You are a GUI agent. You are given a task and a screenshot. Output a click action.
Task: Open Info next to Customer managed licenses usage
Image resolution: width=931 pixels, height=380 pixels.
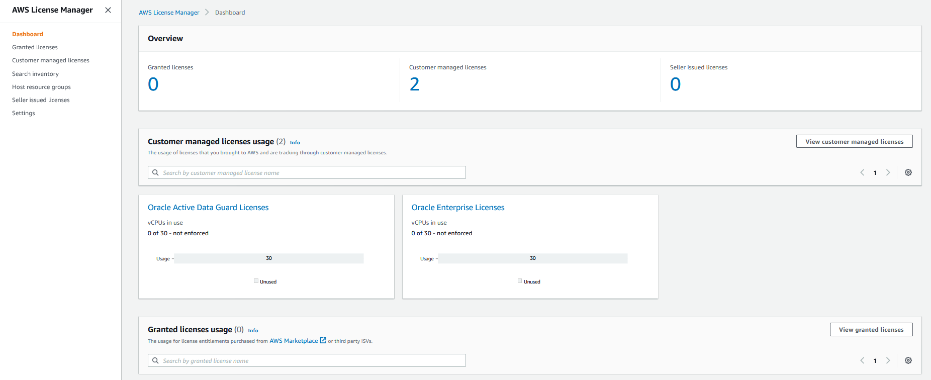click(295, 143)
